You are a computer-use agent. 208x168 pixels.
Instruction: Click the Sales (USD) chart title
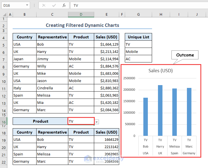[x=160, y=71]
